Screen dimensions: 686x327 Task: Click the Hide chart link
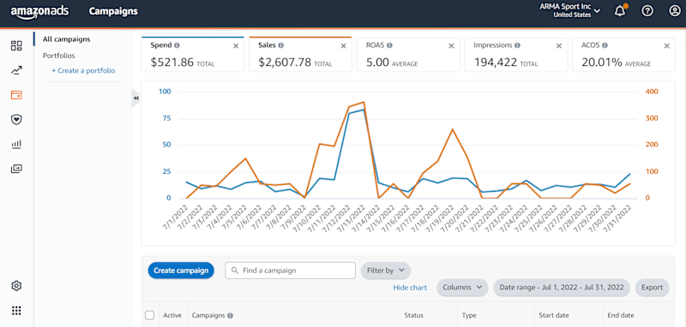[410, 288]
